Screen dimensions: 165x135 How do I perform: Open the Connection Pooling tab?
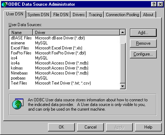[122, 15]
